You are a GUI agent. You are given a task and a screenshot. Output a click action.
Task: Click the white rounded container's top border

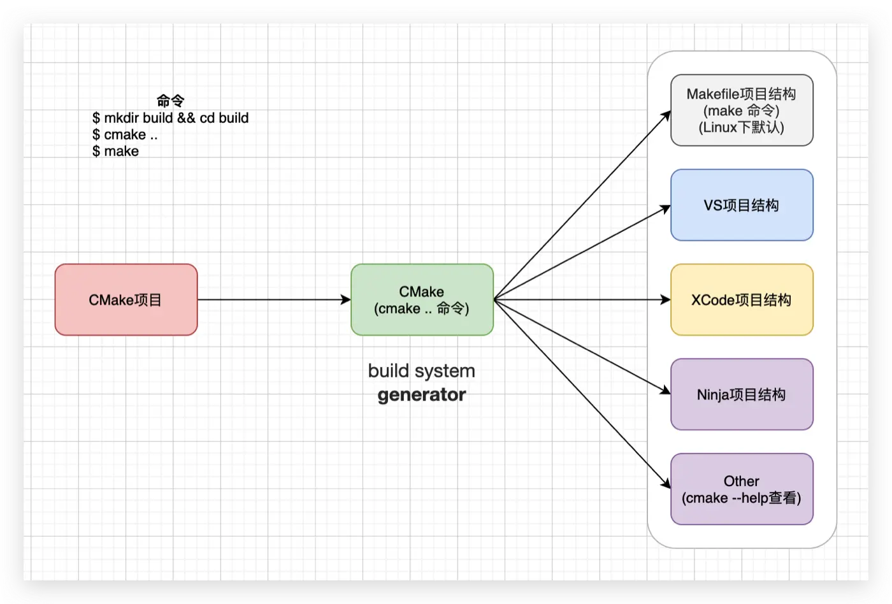click(x=742, y=52)
